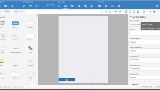
Task: Click the empty last tabbar slot in canvas
Action: (99, 80)
